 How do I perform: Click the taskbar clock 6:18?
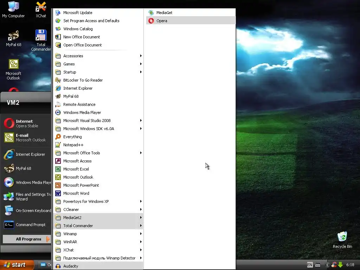[351, 265]
